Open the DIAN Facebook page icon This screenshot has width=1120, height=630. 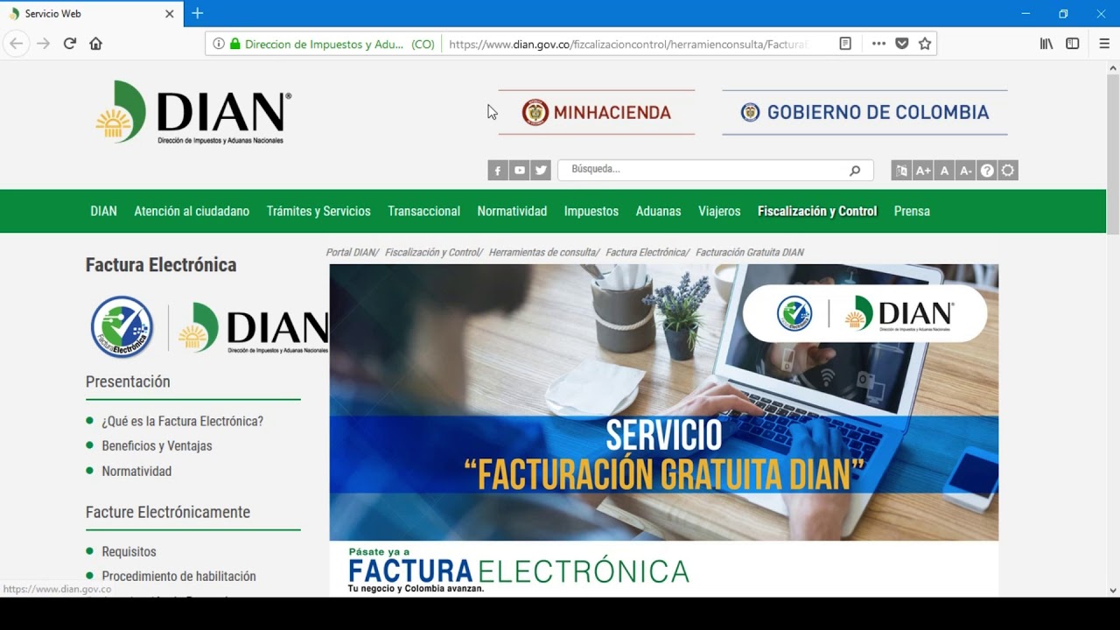[x=498, y=171]
